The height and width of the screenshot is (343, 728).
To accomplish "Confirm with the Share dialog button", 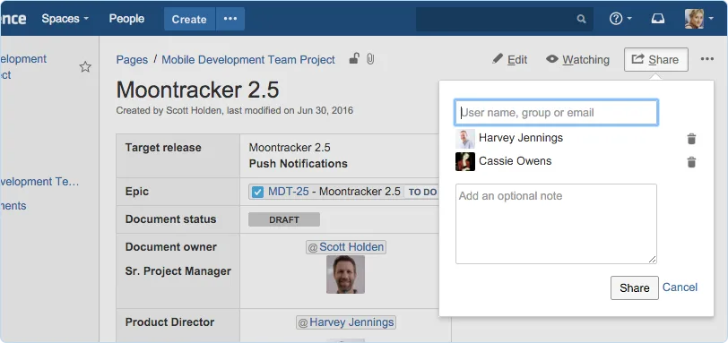I will pyautogui.click(x=634, y=287).
